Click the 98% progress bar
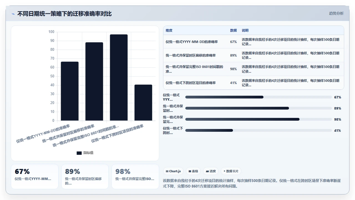 [258, 119]
